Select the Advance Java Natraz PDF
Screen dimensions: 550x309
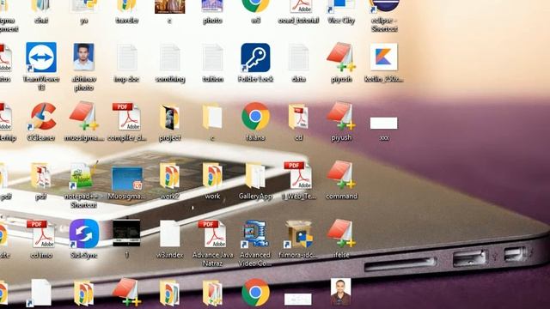[x=212, y=234]
